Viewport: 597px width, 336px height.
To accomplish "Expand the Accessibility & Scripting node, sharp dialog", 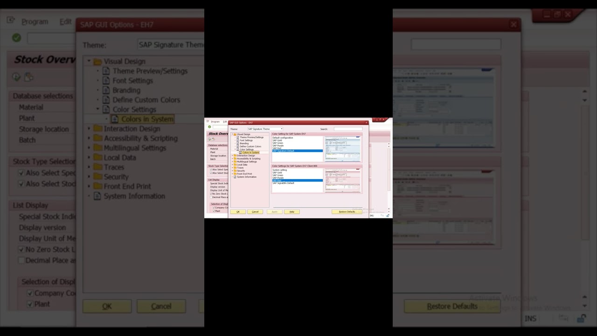I will 232,159.
